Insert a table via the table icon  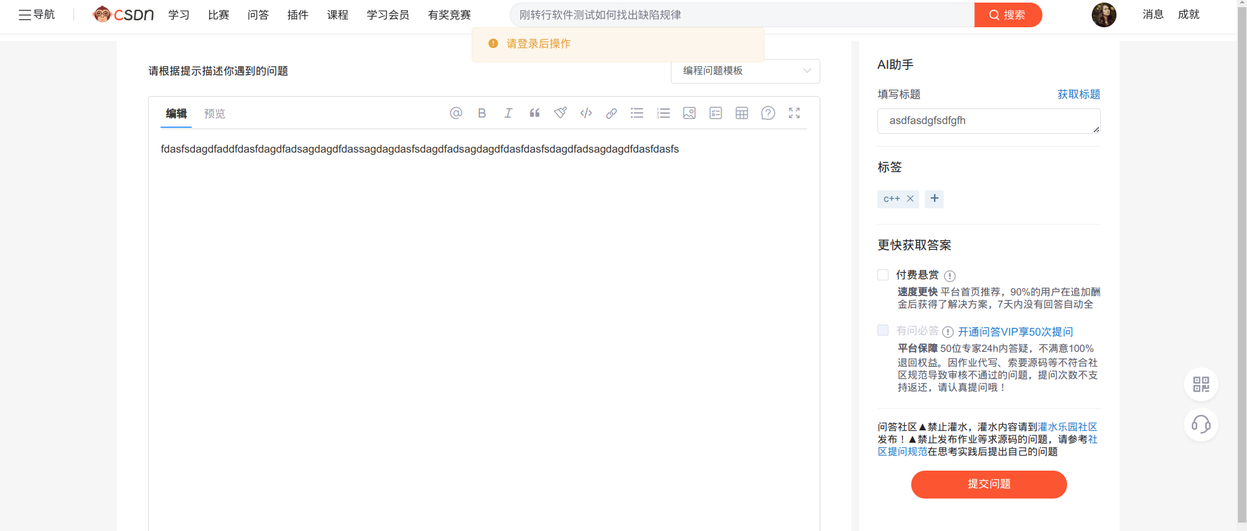(x=742, y=113)
